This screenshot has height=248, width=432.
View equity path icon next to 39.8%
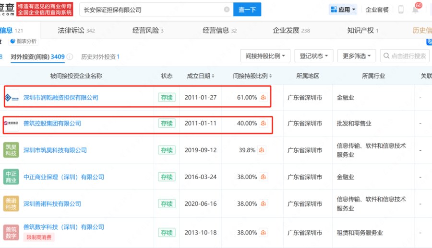coord(262,150)
